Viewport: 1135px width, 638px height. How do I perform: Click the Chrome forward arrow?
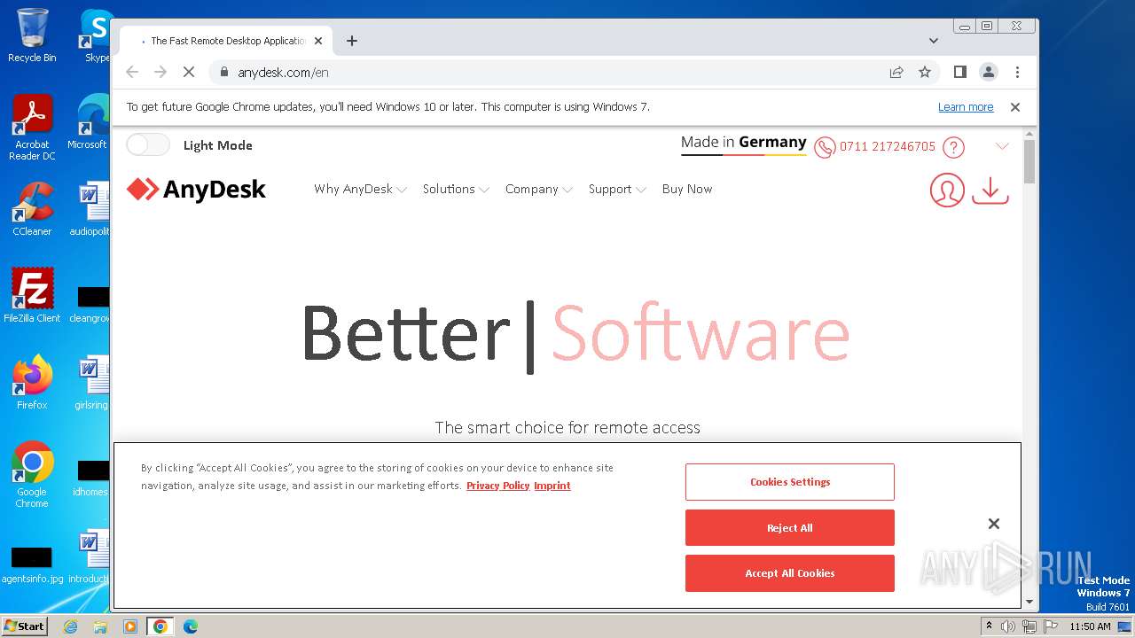coord(160,72)
